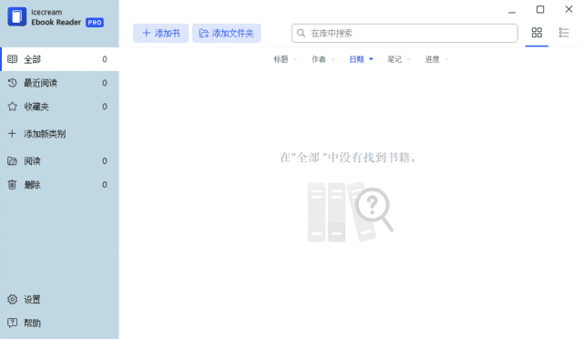Close the Icecream Ebook Reader window

coord(568,9)
